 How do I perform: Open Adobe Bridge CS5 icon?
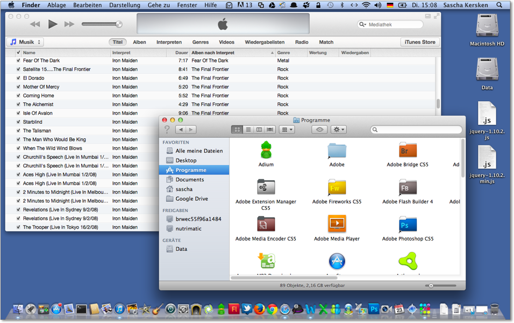(x=408, y=150)
